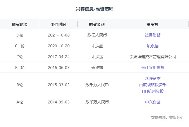The width and height of the screenshot is (189, 127).
Task: Click the title 兴容信息-融资历程
Action: pos(95,9)
